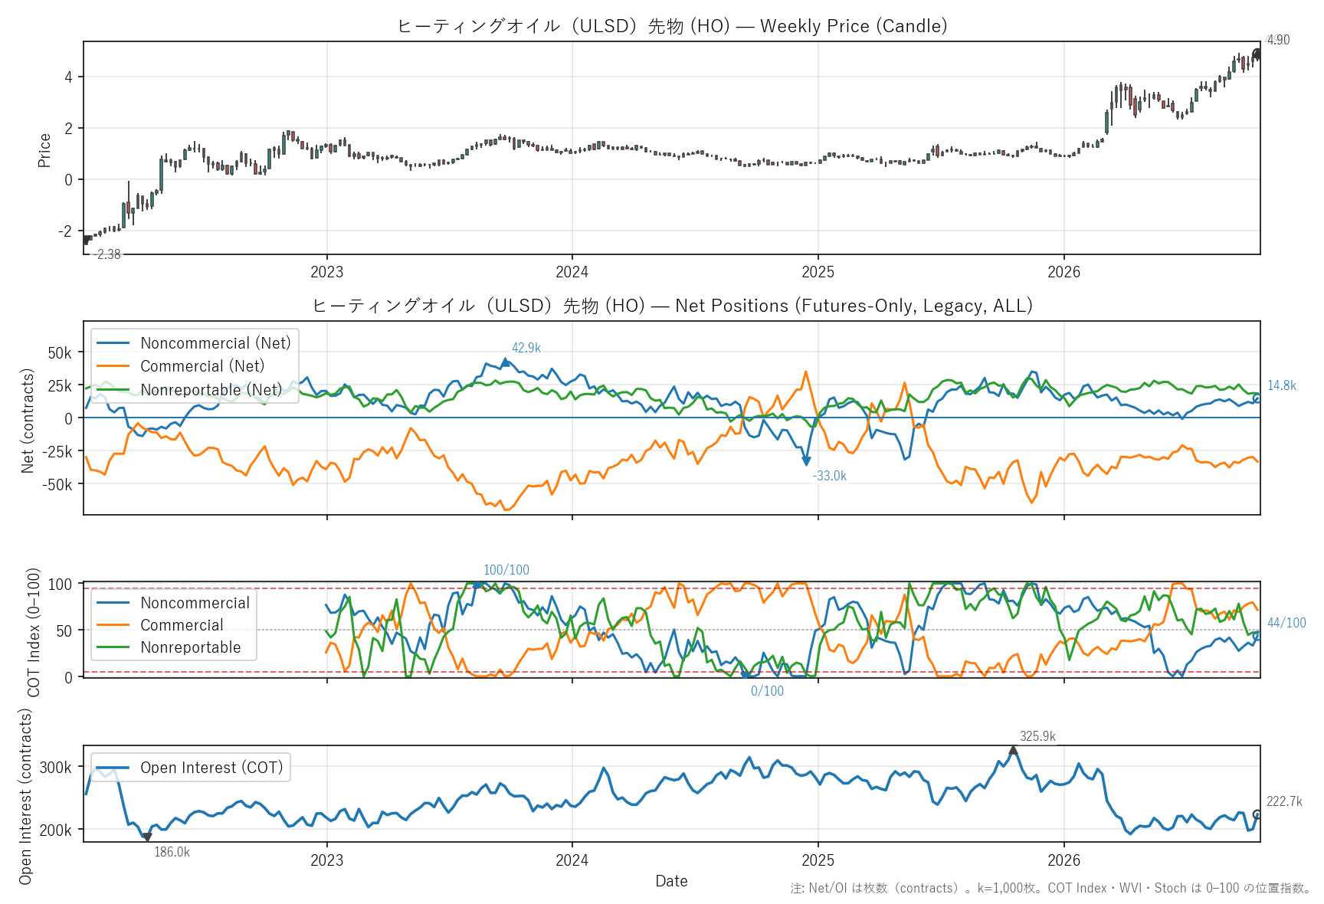
Task: Click the 14.8k net position end label
Action: pos(1281,385)
